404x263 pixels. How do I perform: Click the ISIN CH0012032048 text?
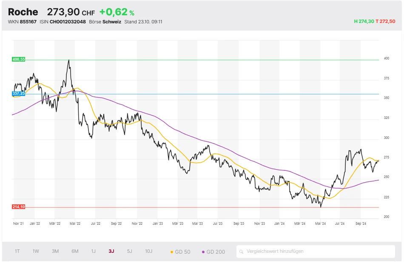tap(63, 22)
